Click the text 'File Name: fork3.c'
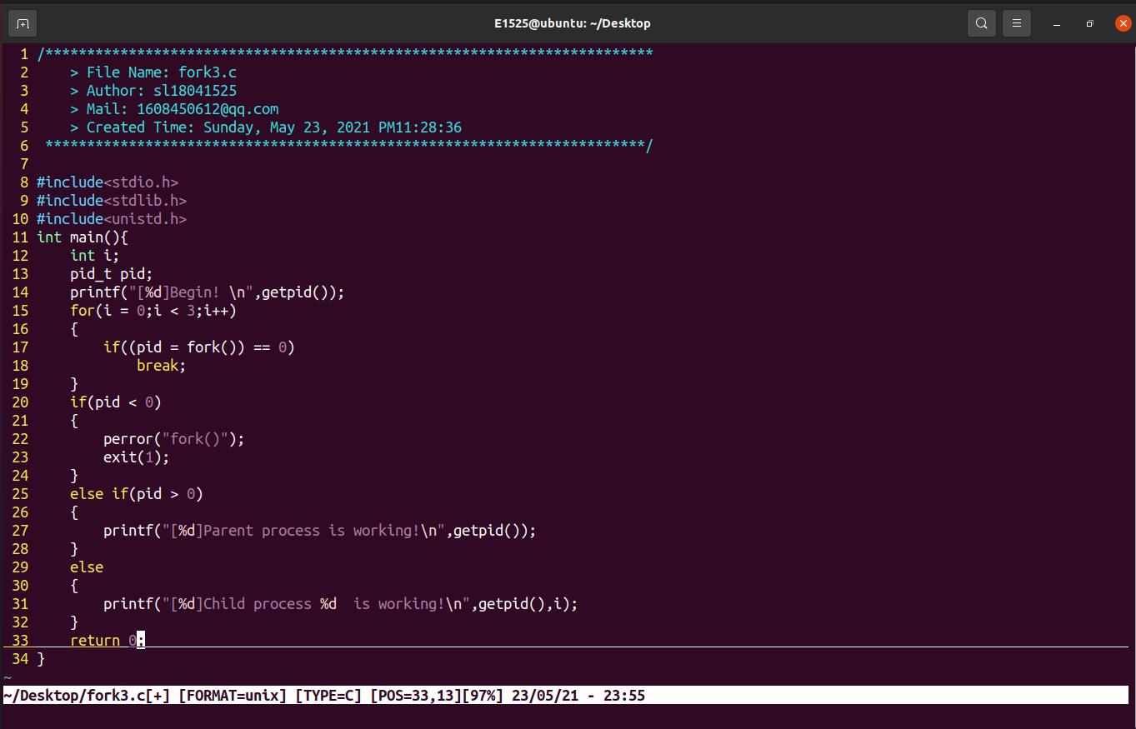The image size is (1136, 729). [162, 72]
